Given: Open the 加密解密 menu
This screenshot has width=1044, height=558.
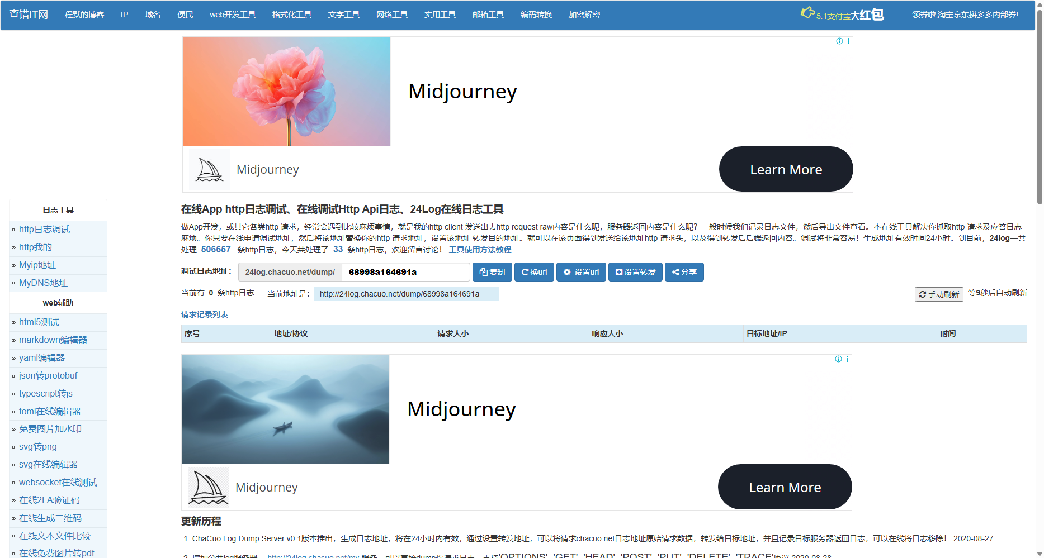Looking at the screenshot, I should [x=584, y=15].
